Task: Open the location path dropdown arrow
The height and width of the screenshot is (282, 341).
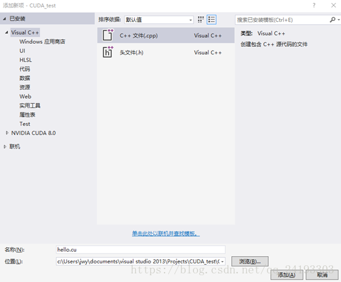Action: click(x=222, y=262)
